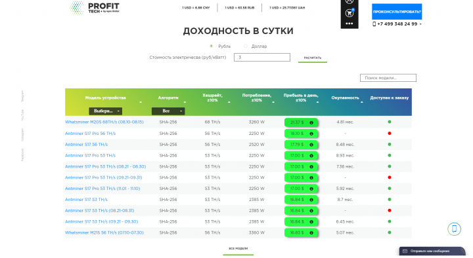
Task: Sort by Окупаемость column arrow
Action: click(x=362, y=102)
